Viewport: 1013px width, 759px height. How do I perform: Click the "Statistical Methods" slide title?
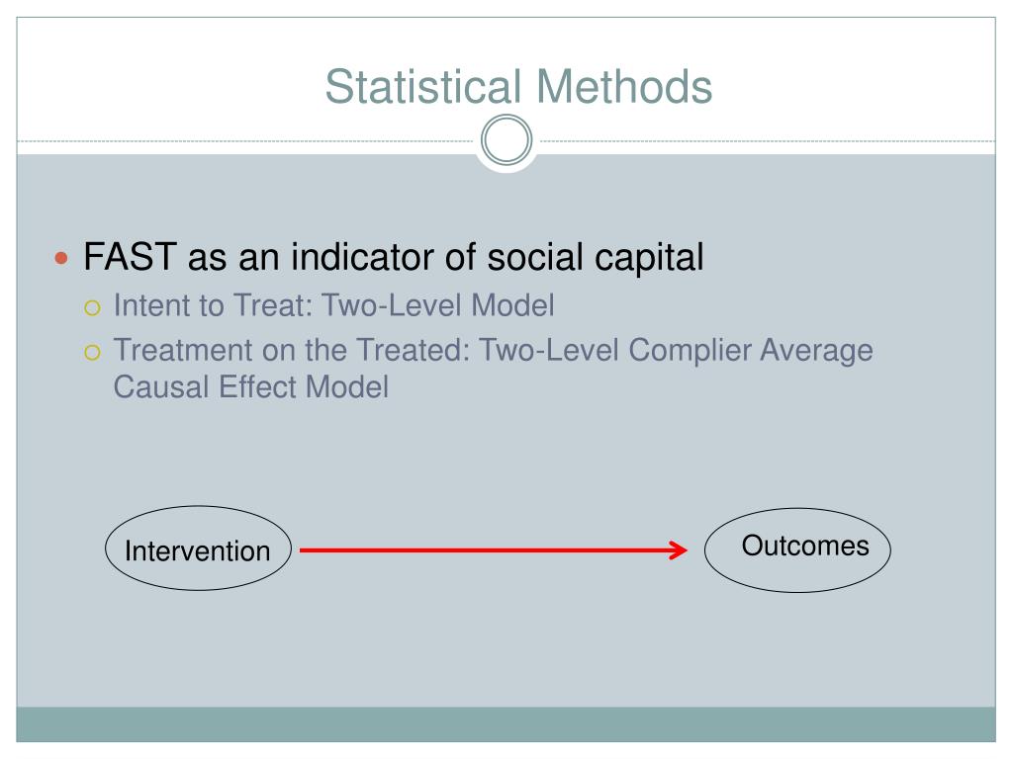pos(518,86)
